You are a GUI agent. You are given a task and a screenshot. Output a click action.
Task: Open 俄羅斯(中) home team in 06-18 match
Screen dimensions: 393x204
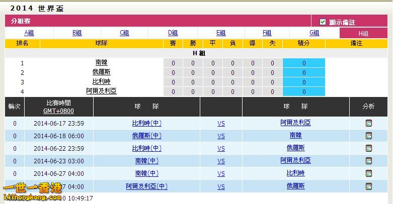click(x=146, y=136)
